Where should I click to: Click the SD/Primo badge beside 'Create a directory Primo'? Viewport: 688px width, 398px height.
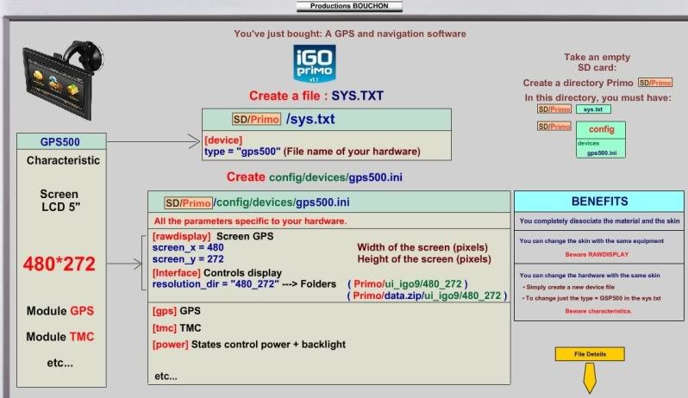(x=655, y=83)
